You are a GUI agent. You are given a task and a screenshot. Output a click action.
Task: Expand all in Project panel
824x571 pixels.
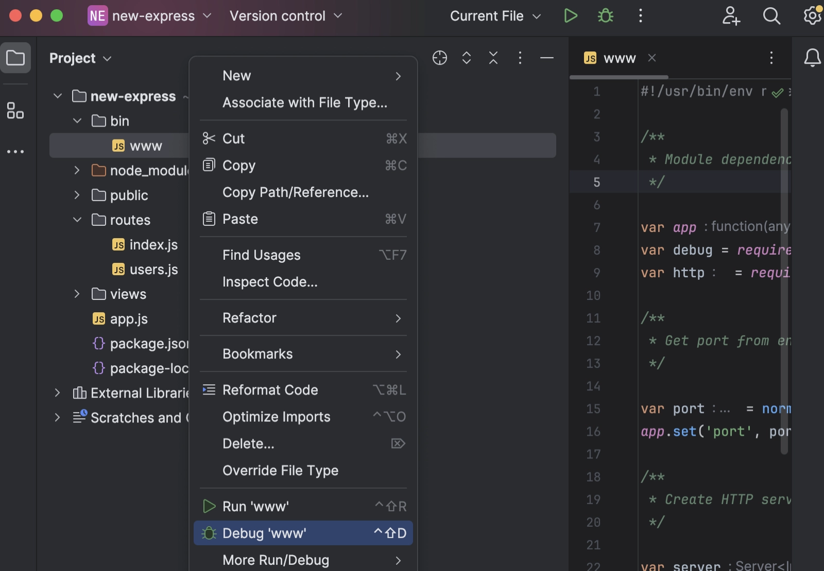467,58
